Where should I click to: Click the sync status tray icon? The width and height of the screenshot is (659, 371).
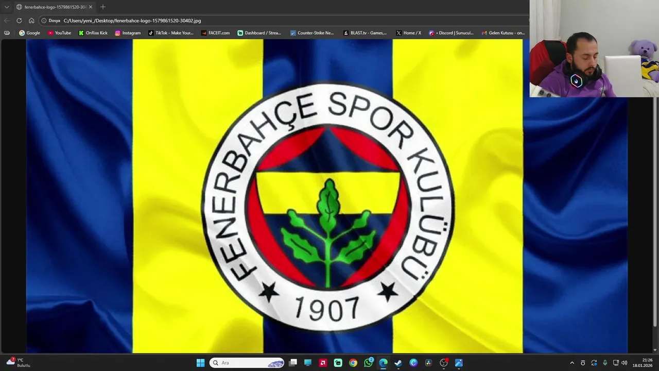click(x=594, y=363)
